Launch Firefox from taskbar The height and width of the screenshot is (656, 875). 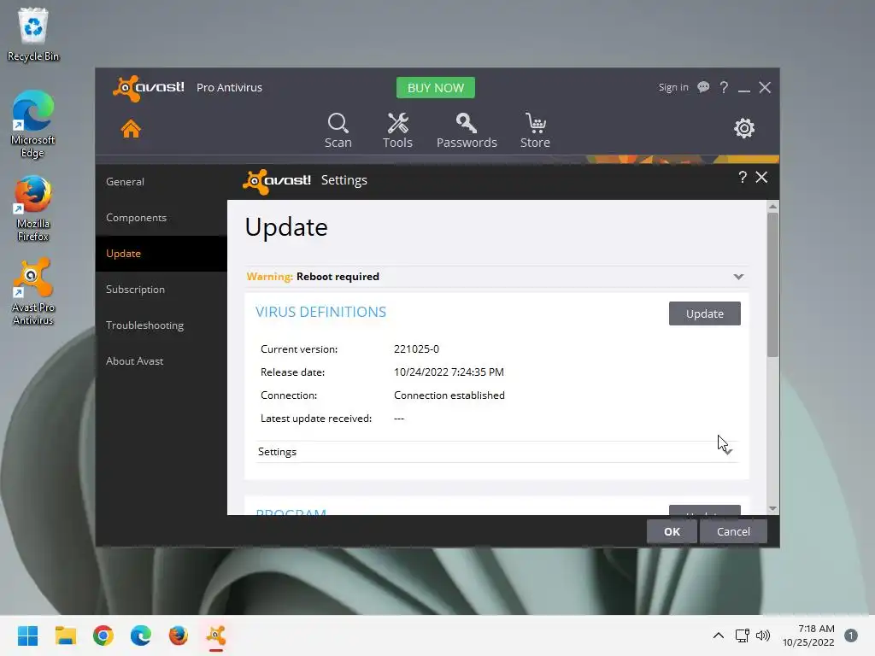click(179, 635)
